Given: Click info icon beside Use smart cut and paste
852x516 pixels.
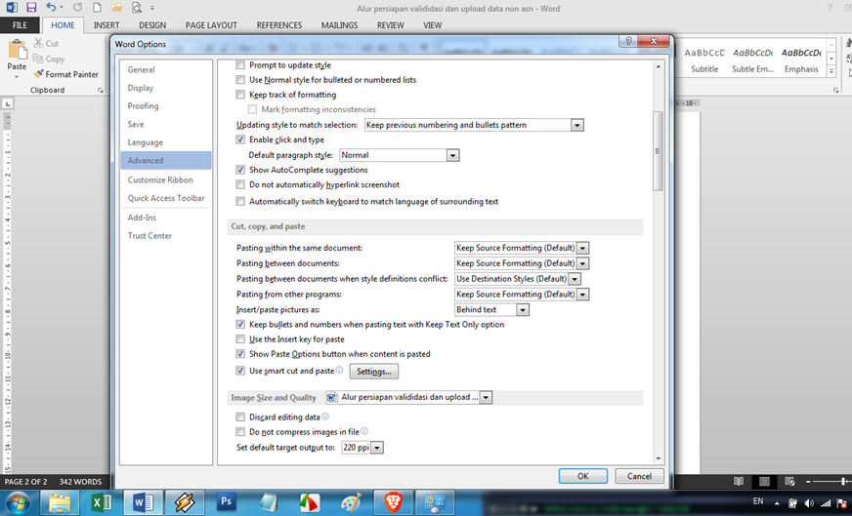Looking at the screenshot, I should click(339, 370).
